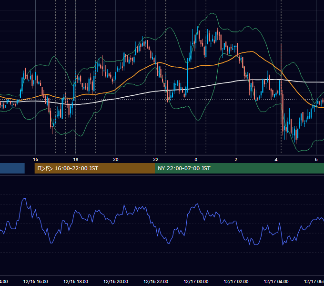Click the 16 hour axis label
Viewport: 324px width, 286px height.
36,160
